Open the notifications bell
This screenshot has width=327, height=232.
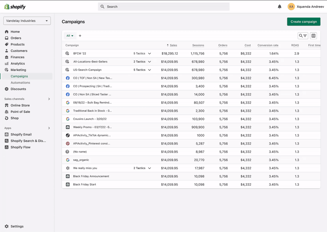280,7
